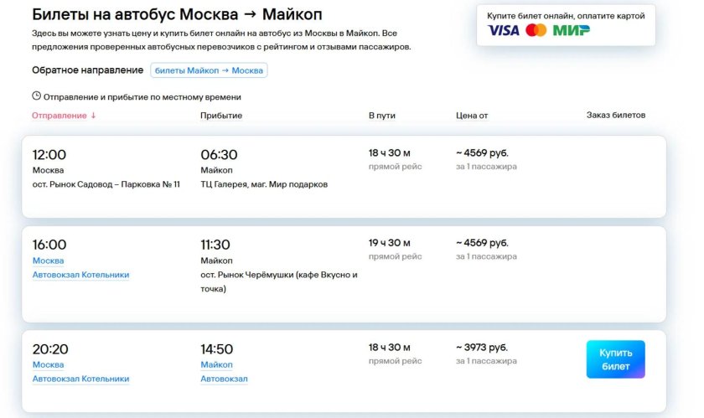Click the Прибытие column header
Screen dimensions: 704x418
click(221, 116)
